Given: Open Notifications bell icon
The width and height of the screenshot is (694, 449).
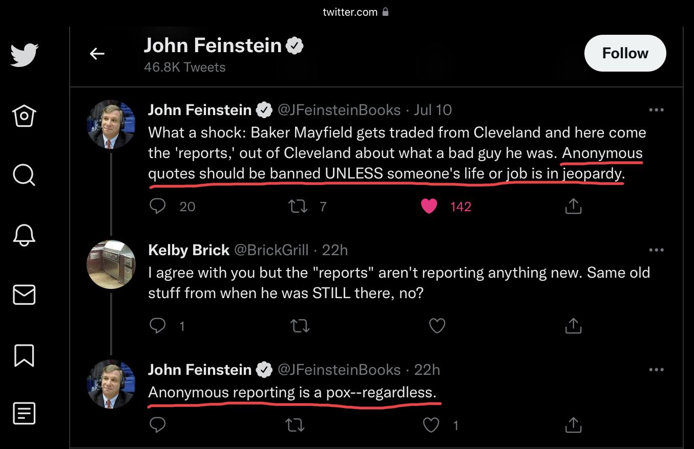Looking at the screenshot, I should coord(24,235).
